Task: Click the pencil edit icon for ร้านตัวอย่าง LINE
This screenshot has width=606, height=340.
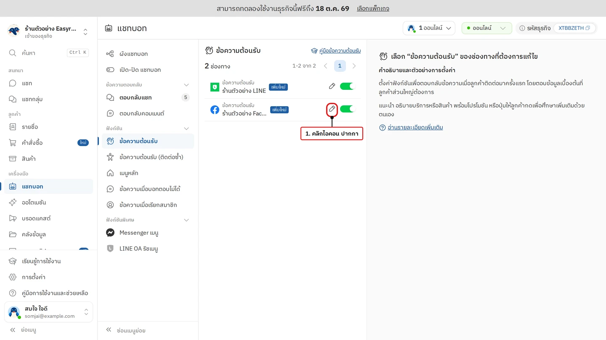Action: coord(332,86)
